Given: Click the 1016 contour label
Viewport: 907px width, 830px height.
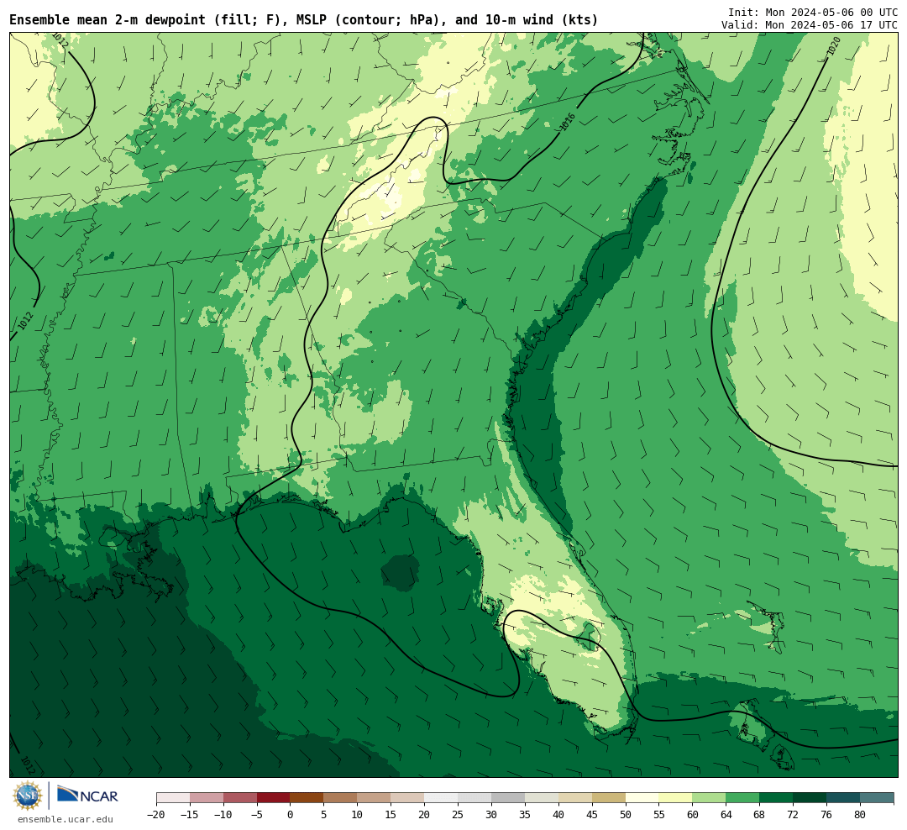Looking at the screenshot, I should pyautogui.click(x=568, y=122).
